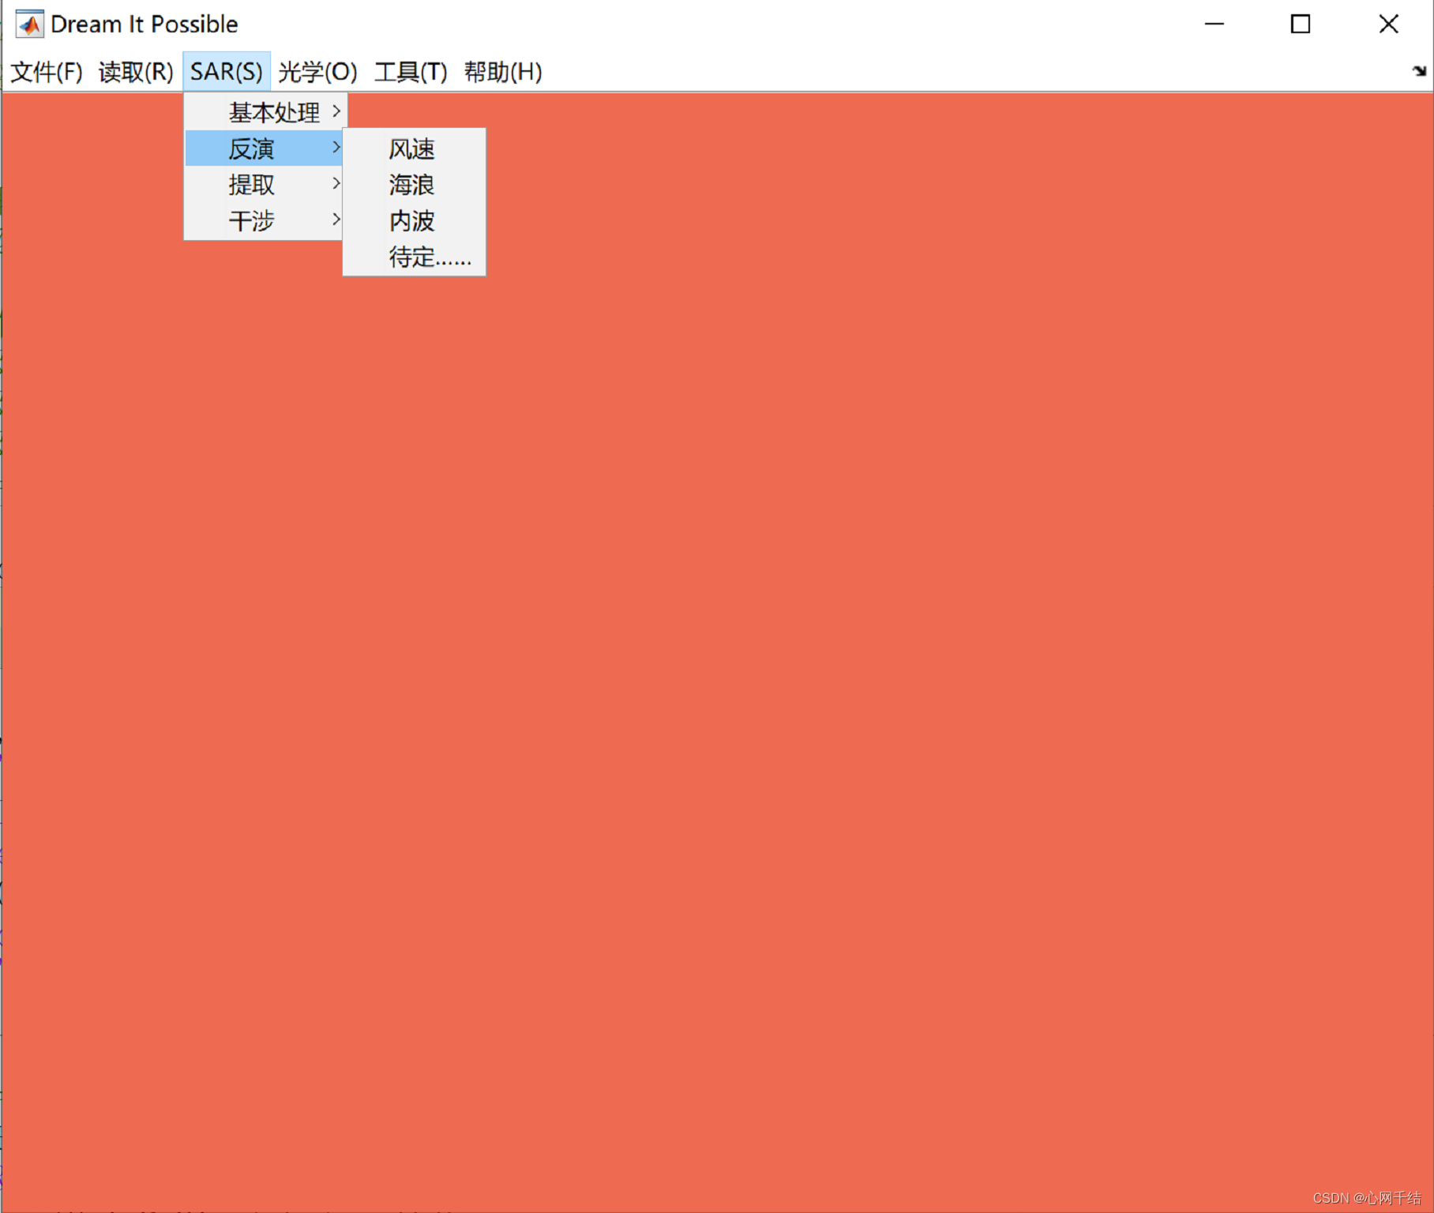1434x1213 pixels.
Task: Choose 海浪 from the 反演 submenu
Action: [415, 185]
